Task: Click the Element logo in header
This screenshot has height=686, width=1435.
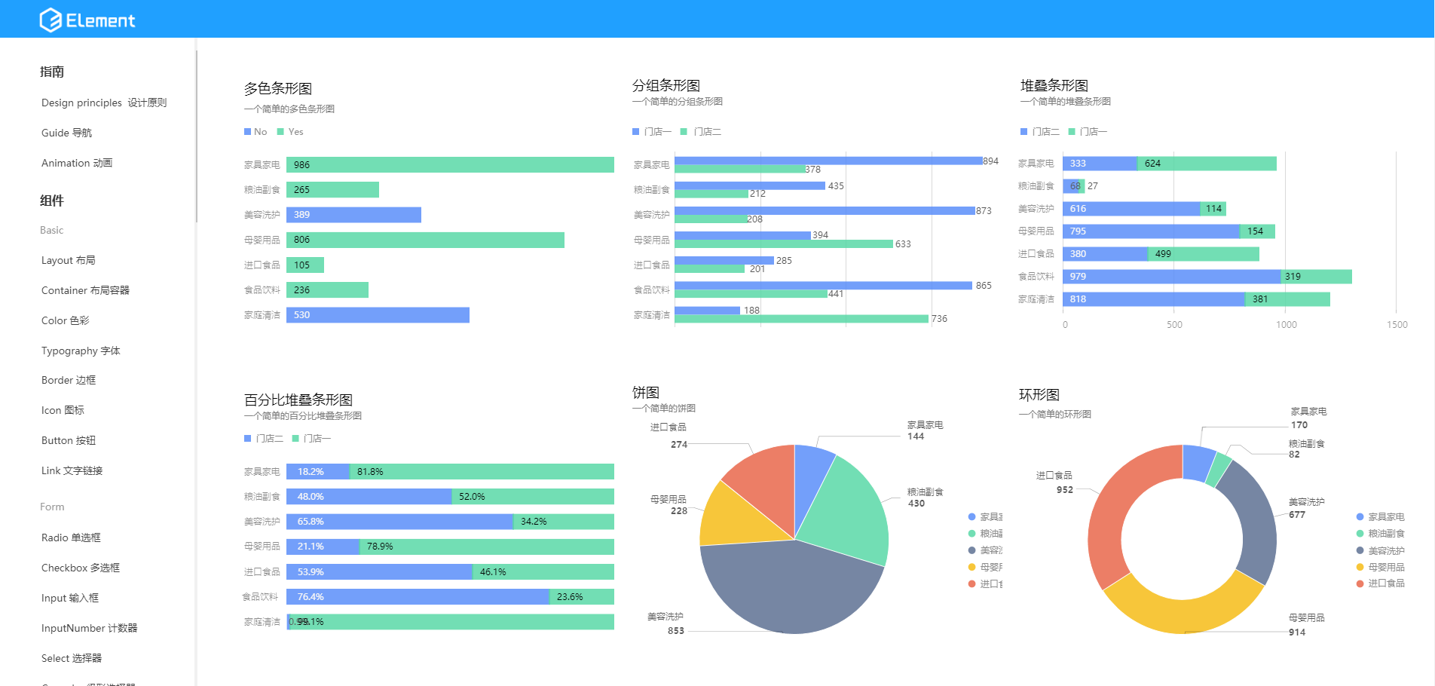Action: click(87, 20)
